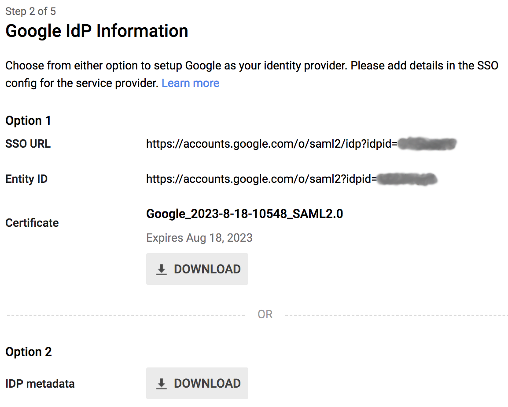Click the Google IdP Information page title
This screenshot has height=407, width=508.
pos(96,30)
